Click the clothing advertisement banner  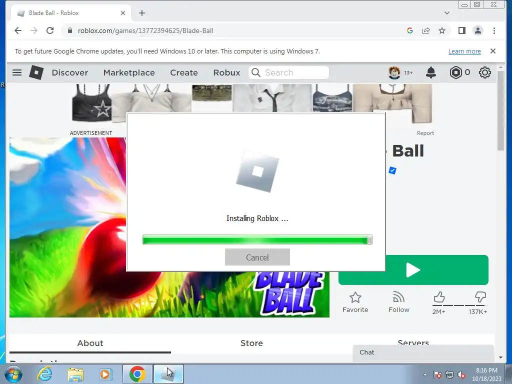click(x=252, y=103)
